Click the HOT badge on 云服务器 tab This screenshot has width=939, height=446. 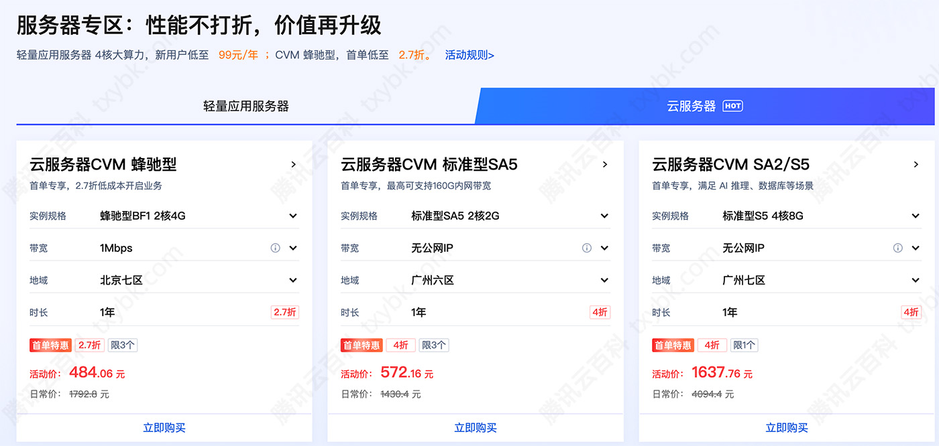[732, 106]
